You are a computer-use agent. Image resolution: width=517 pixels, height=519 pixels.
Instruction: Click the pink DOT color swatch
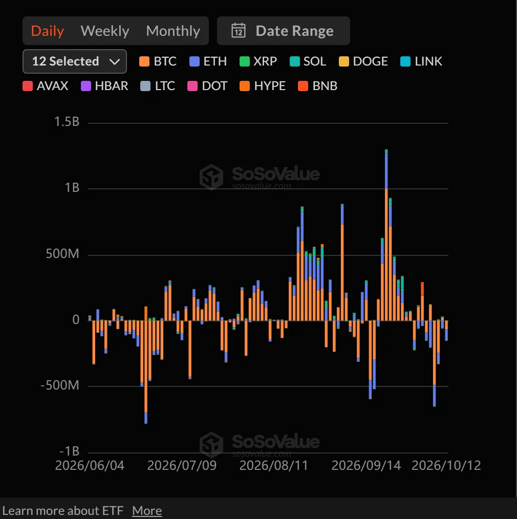click(192, 86)
